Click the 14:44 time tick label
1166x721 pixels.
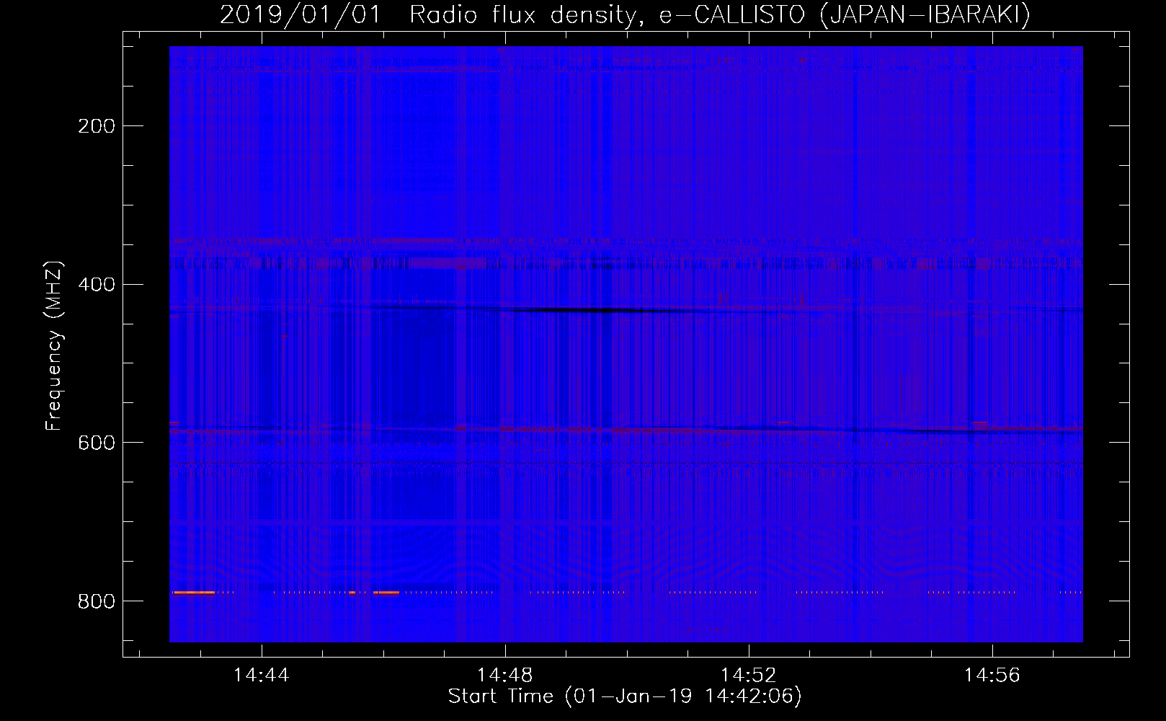click(x=262, y=675)
